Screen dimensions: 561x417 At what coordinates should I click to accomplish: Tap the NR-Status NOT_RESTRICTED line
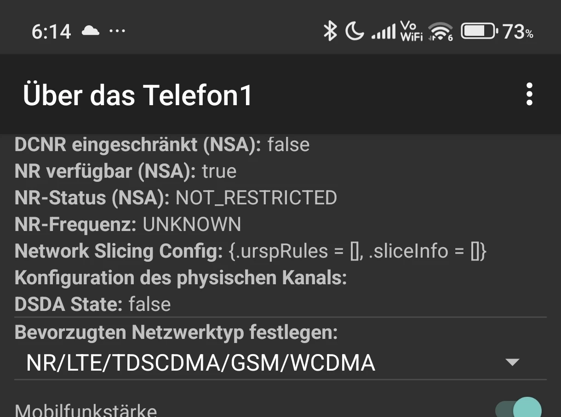(176, 198)
